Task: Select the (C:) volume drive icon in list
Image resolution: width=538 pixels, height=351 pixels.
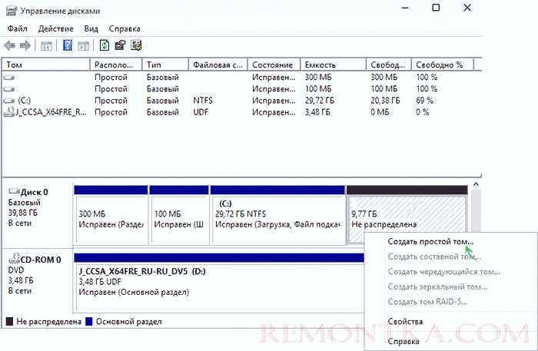Action: click(x=9, y=101)
